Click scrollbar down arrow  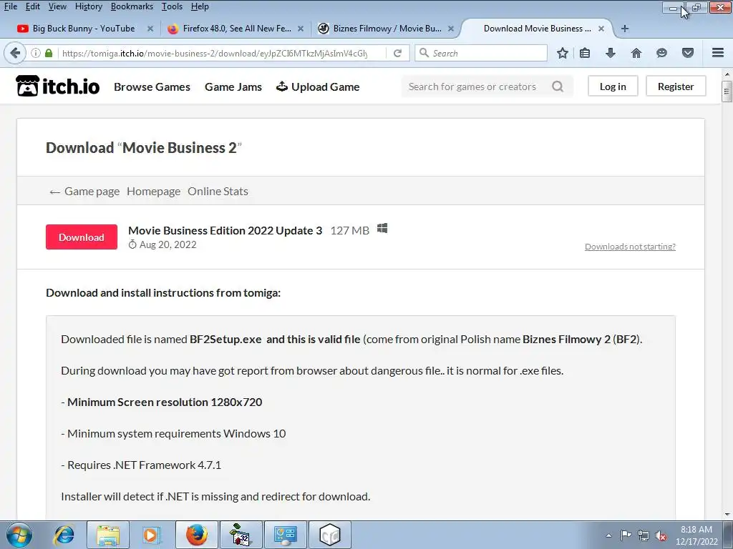(x=727, y=515)
